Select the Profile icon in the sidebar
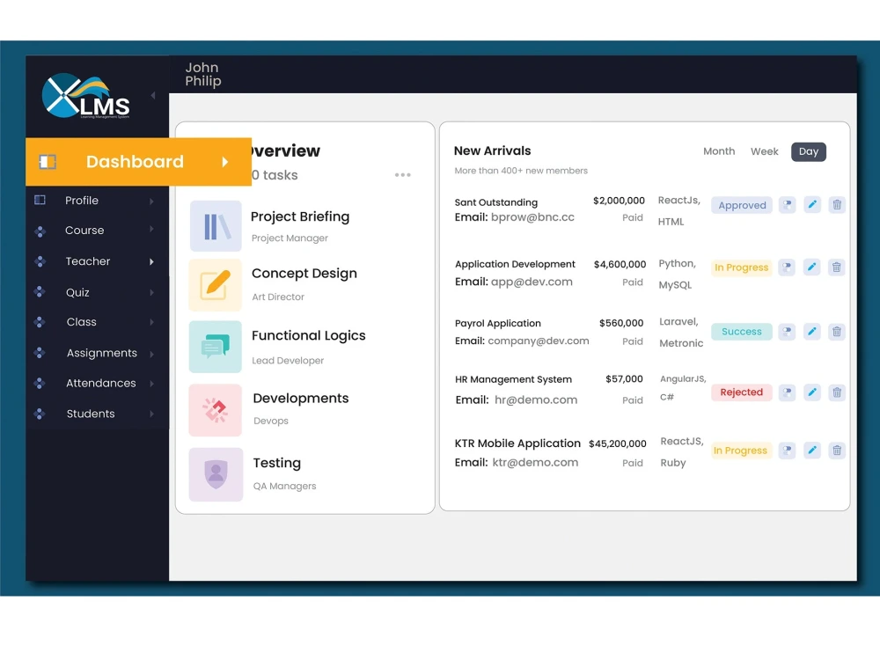Screen dimensions: 880x660 39,200
